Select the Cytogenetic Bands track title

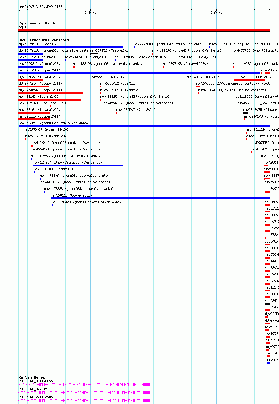(x=37, y=23)
